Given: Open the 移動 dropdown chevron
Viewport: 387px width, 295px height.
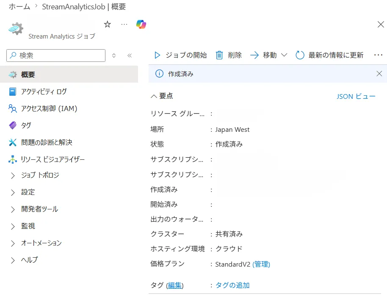Looking at the screenshot, I should [x=284, y=55].
